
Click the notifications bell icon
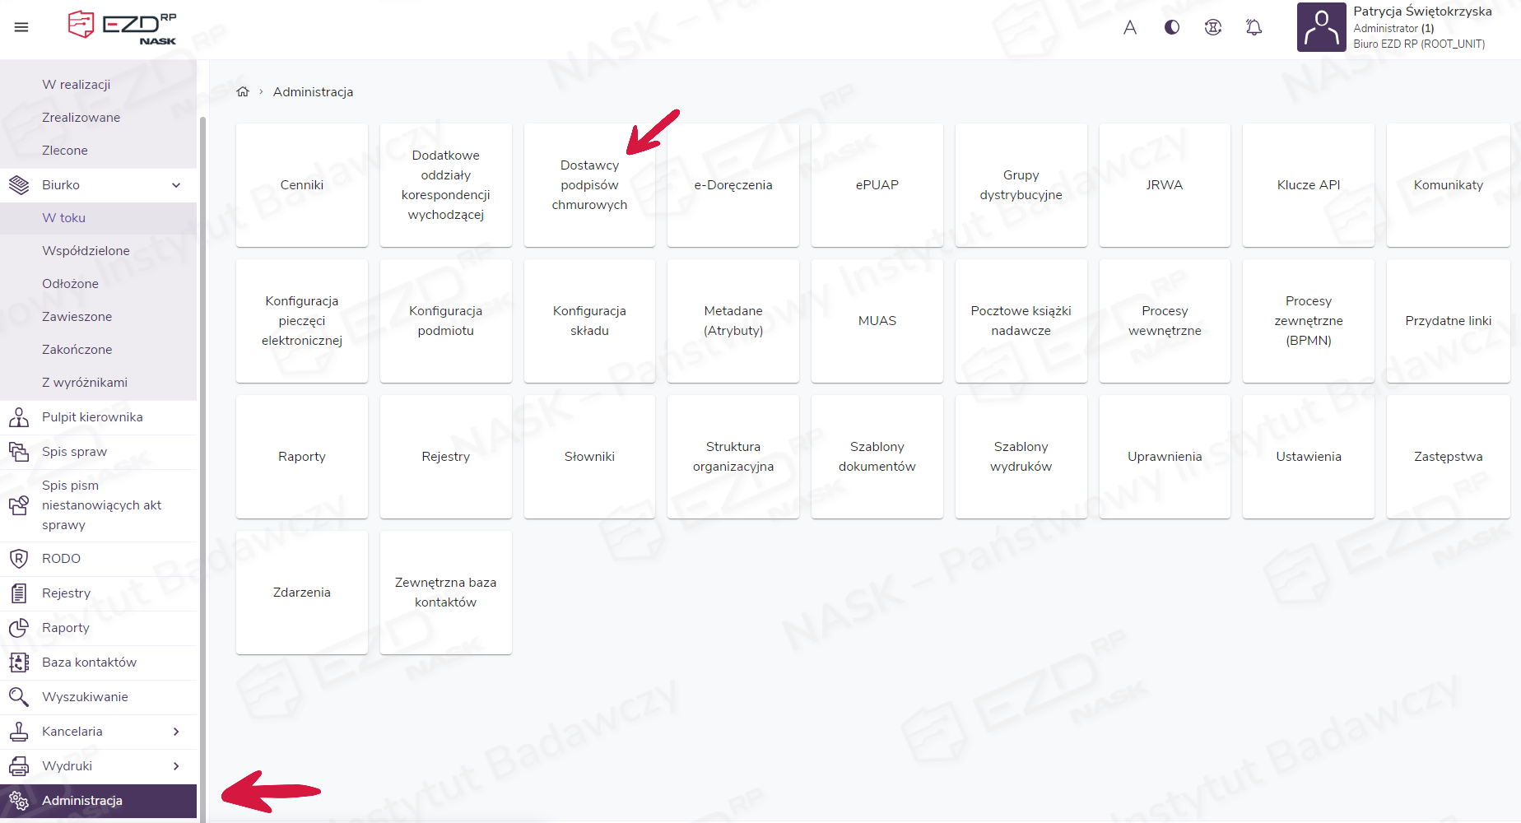tap(1254, 27)
